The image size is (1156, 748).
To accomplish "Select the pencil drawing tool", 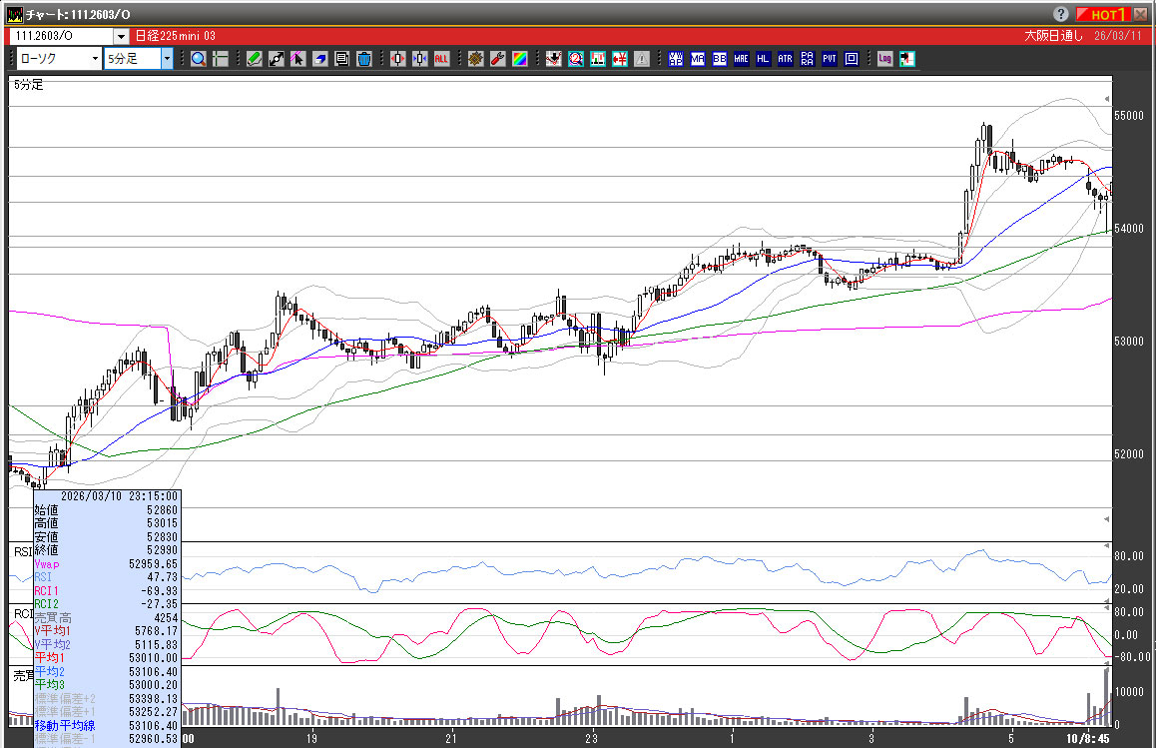I will point(255,59).
